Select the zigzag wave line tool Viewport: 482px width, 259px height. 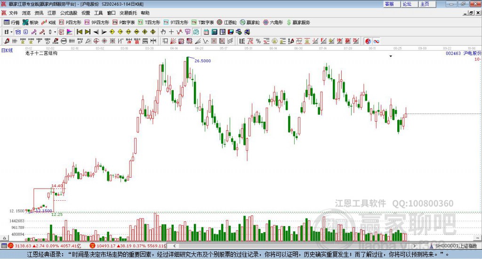click(206, 41)
